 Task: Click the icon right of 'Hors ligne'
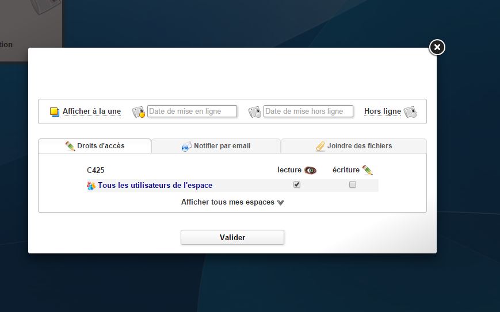[x=410, y=111]
